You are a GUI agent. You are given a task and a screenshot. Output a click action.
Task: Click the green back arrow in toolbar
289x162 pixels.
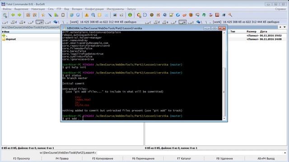[13, 15]
